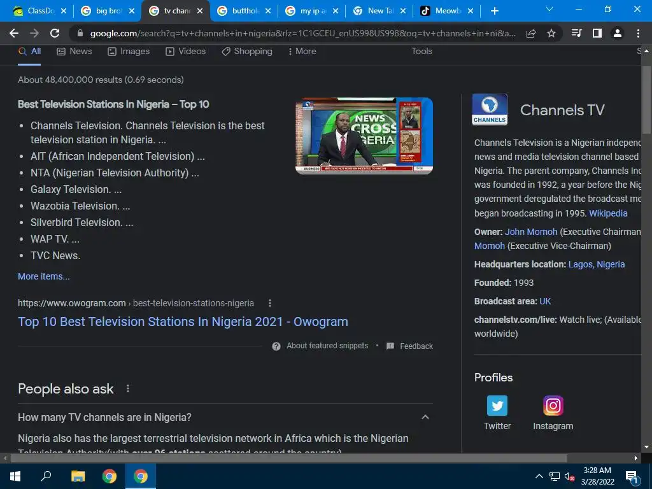Bookmark this page with the star
652x489 pixels.
pyautogui.click(x=551, y=33)
